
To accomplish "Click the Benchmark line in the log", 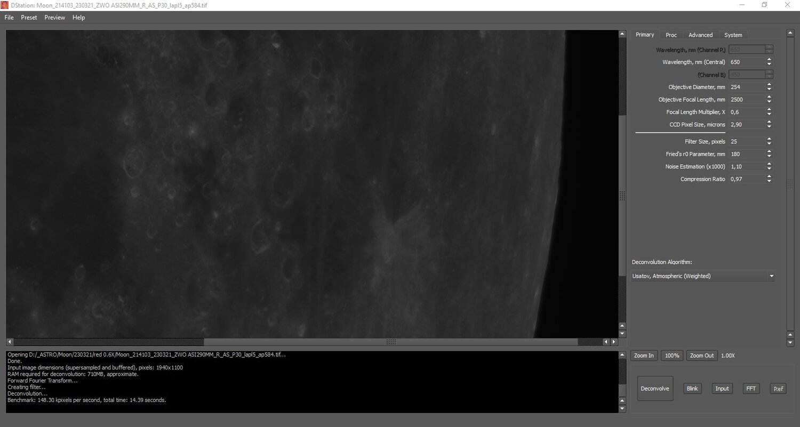I will point(87,400).
